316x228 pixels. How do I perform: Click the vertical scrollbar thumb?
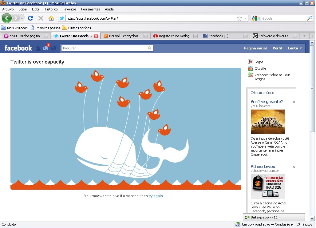pos(312,89)
